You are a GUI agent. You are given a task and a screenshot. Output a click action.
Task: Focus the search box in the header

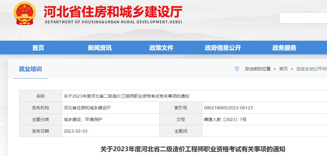[303, 18]
